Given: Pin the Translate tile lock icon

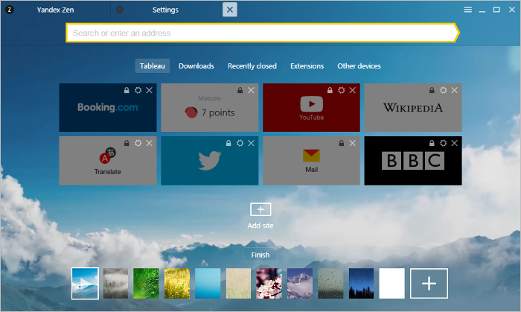Looking at the screenshot, I should (127, 143).
